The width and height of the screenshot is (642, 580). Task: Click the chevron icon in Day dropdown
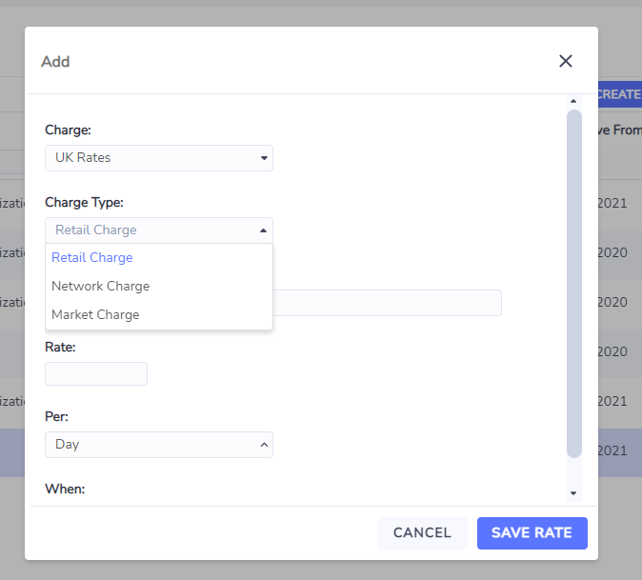(x=264, y=445)
